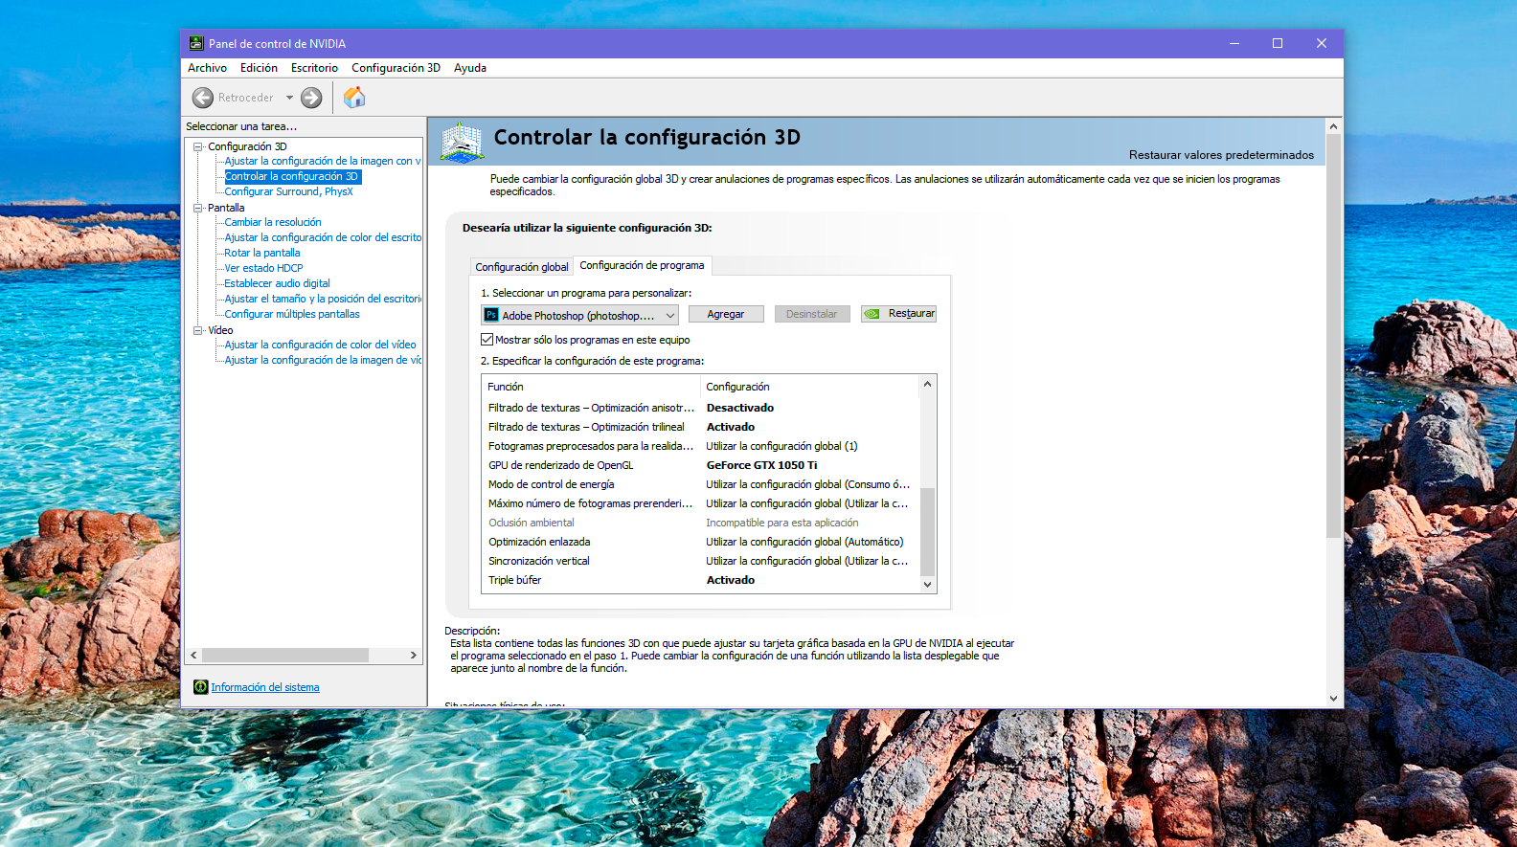Select Sincronización vertical row

point(701,561)
